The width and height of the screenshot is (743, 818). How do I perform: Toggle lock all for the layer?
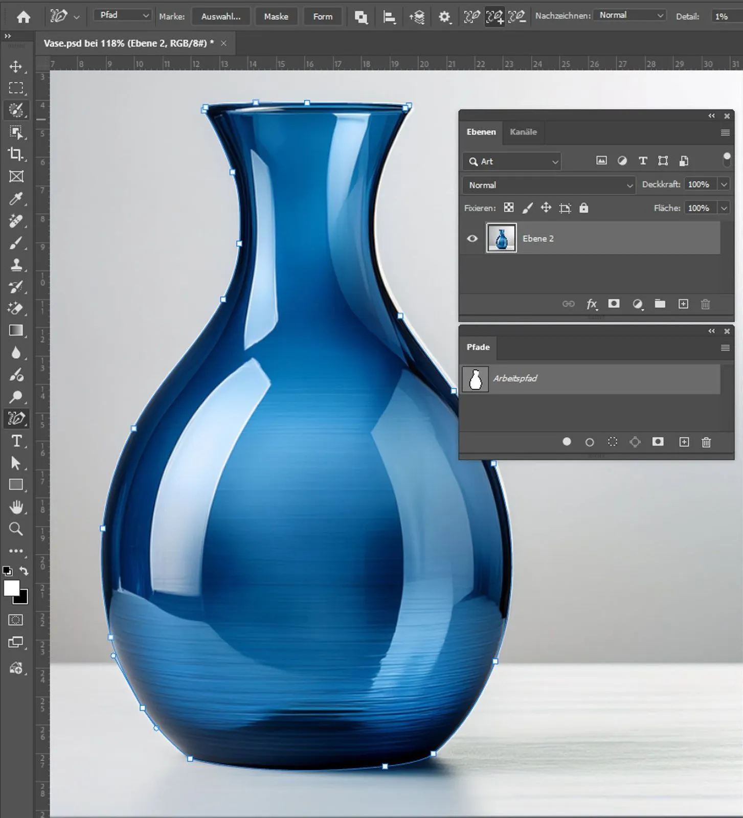tap(583, 208)
